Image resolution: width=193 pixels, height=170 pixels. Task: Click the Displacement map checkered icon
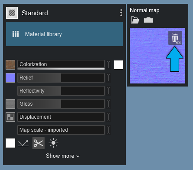[10, 117]
